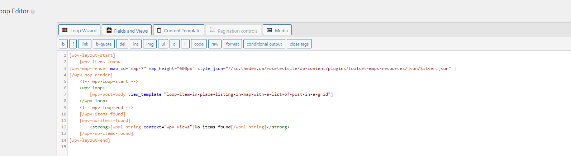Image resolution: width=571 pixels, height=156 pixels.
Task: Click the code quicktag button
Action: coord(199,44)
